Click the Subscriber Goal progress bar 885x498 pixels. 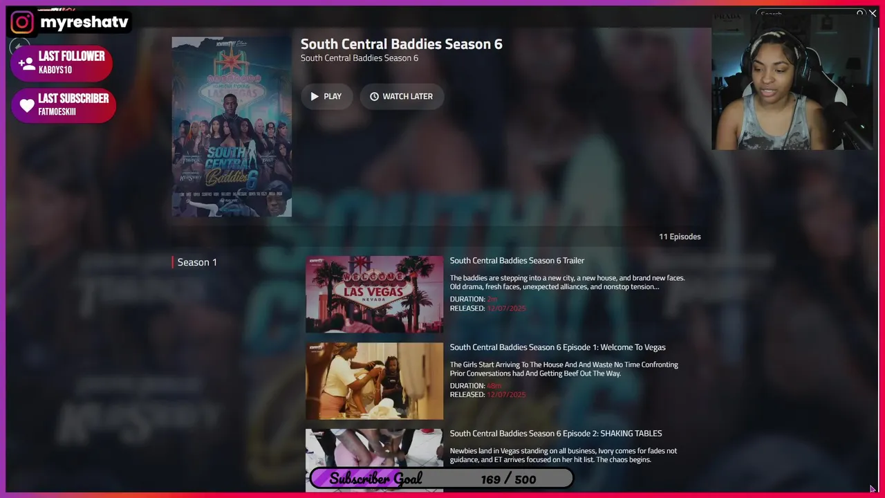[x=441, y=479]
